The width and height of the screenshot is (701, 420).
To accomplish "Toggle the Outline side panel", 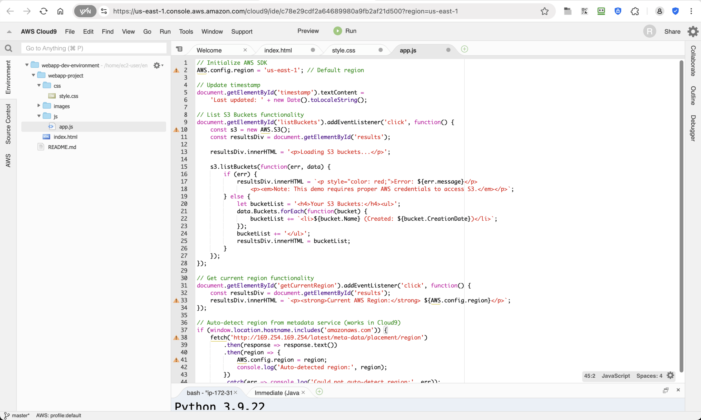I will click(x=693, y=96).
